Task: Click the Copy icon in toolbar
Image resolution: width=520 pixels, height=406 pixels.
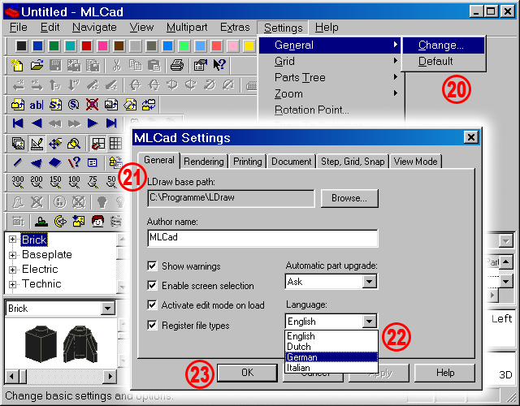Action: click(136, 65)
